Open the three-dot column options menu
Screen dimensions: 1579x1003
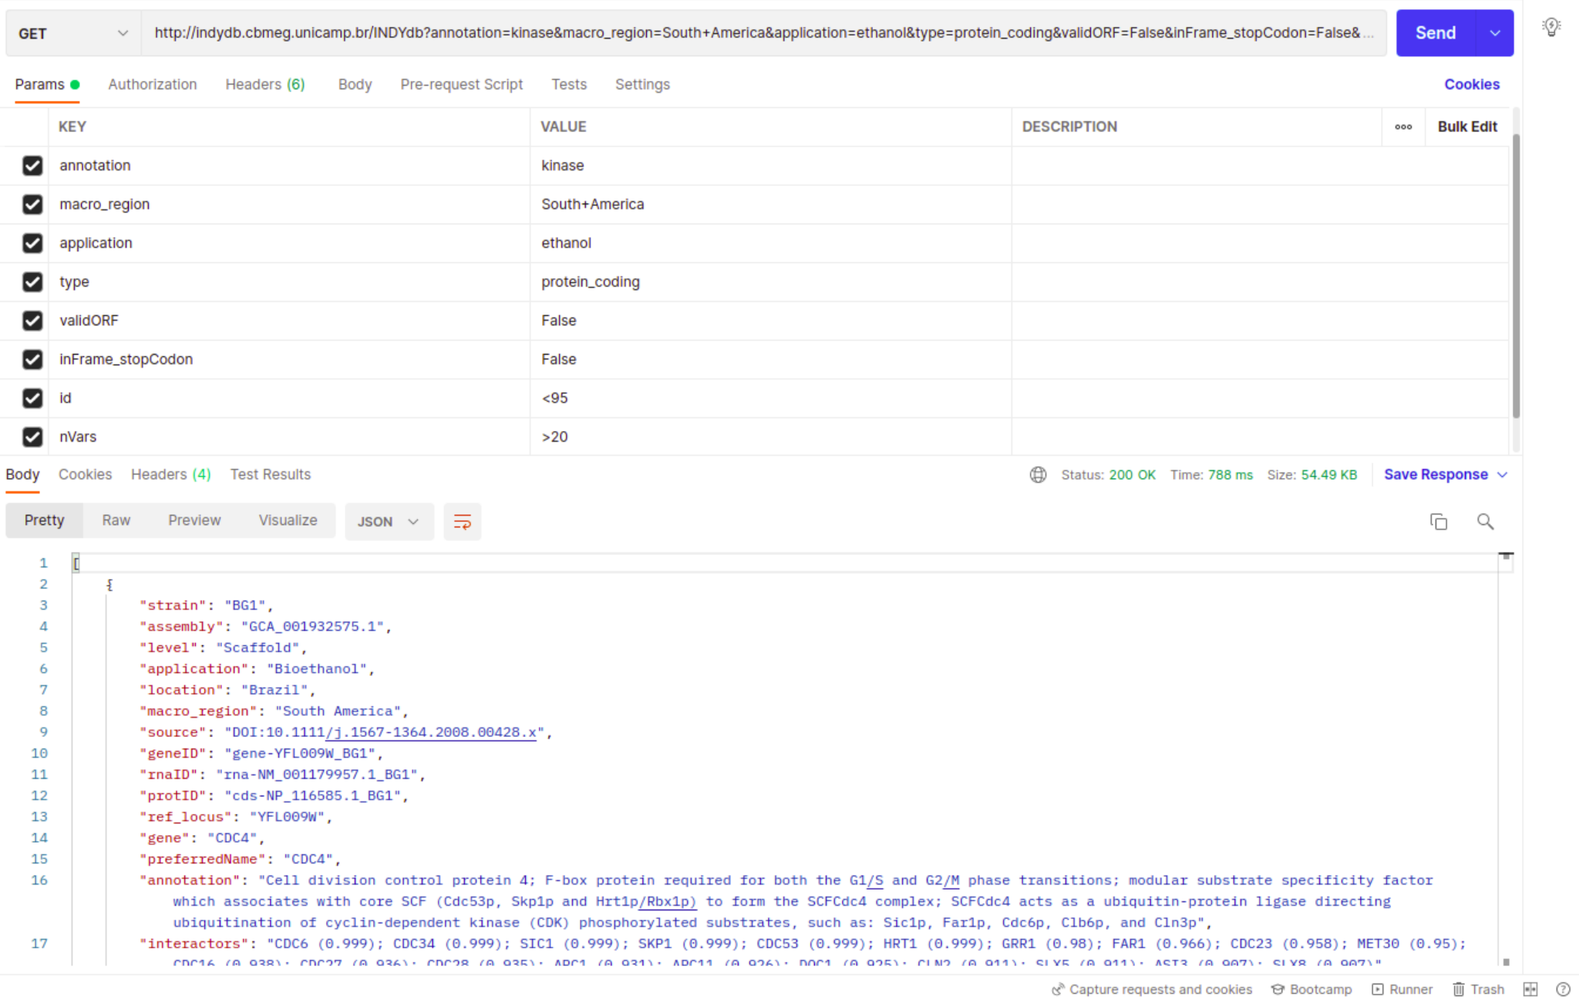(1403, 126)
